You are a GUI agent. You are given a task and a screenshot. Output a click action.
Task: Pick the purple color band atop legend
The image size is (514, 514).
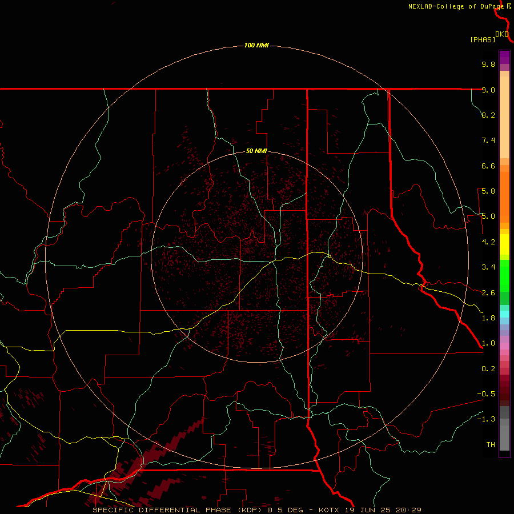504,57
